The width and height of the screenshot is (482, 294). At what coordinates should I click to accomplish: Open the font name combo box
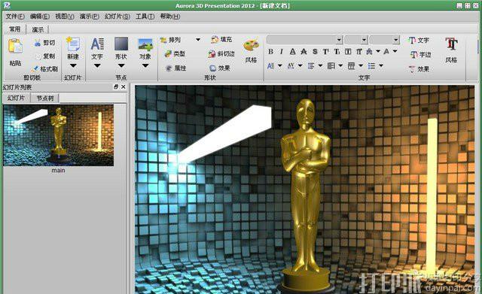tap(304, 40)
